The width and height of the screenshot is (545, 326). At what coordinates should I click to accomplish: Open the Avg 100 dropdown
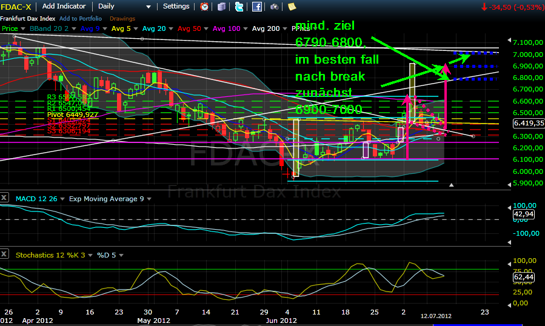pos(245,28)
